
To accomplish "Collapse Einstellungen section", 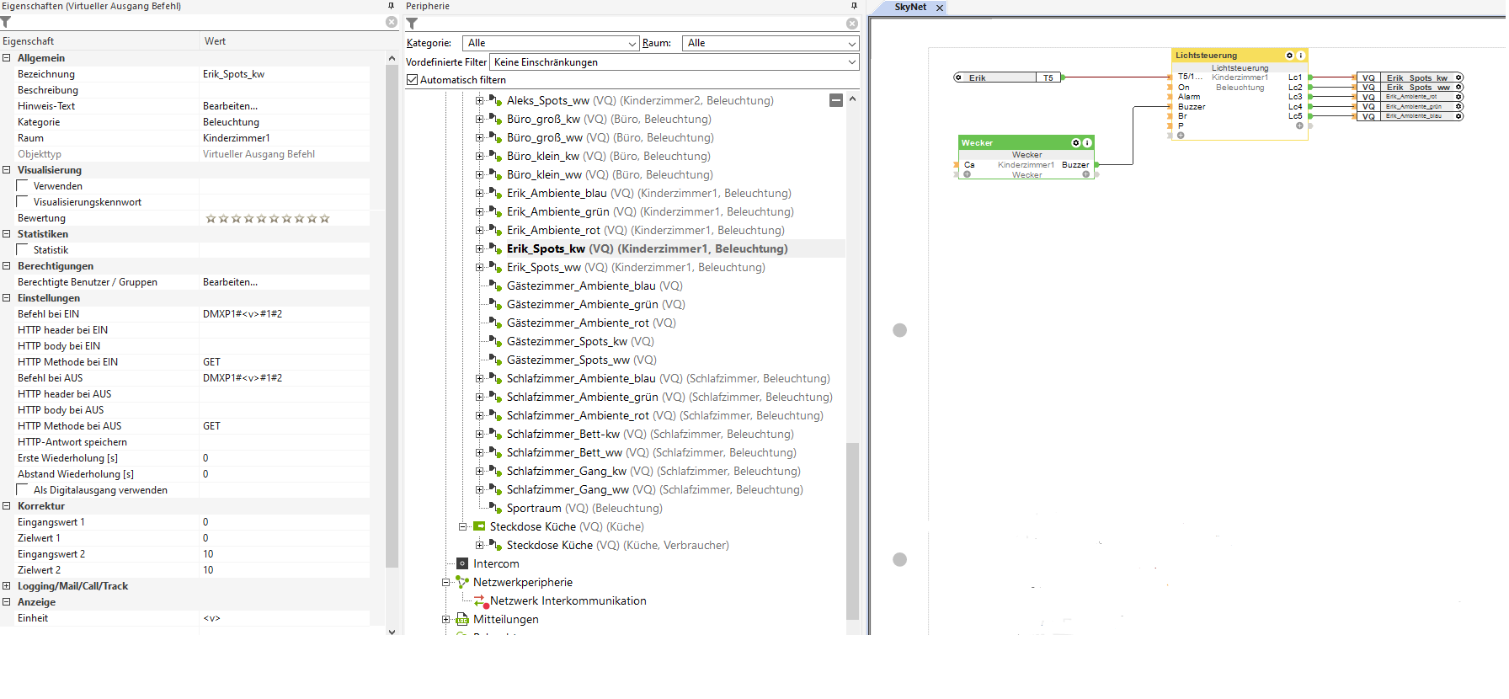I will 7,298.
